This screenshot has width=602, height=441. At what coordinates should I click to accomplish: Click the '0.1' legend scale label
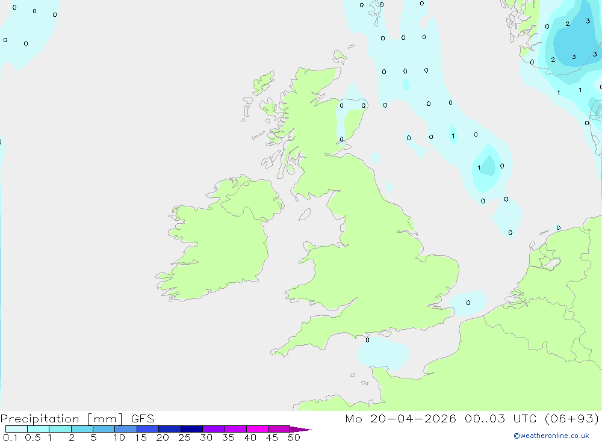[10, 437]
